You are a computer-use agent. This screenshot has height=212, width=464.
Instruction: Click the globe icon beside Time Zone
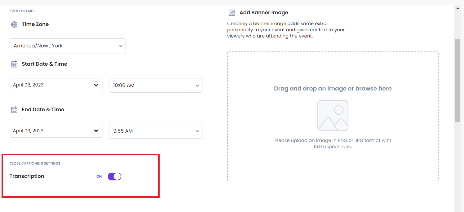(14, 24)
